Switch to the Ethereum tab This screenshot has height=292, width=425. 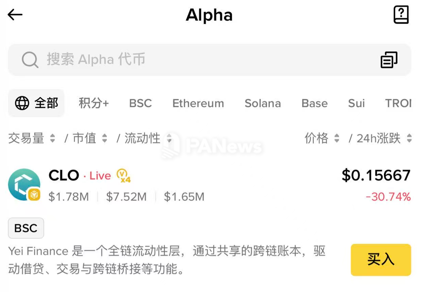[x=198, y=103]
